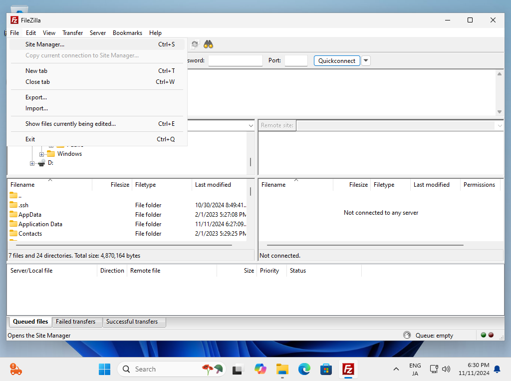Screen dimensions: 511x381
Task: Click the message log scroll up arrow
Action: [x=499, y=74]
